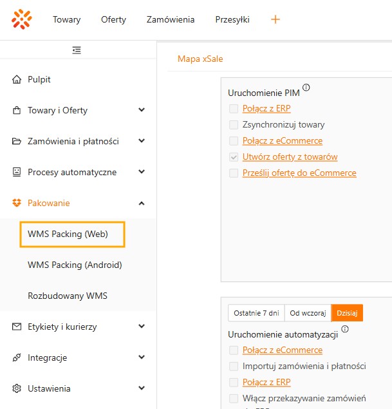Click the orange plus icon in top bar
The height and width of the screenshot is (409, 392).
(x=275, y=19)
